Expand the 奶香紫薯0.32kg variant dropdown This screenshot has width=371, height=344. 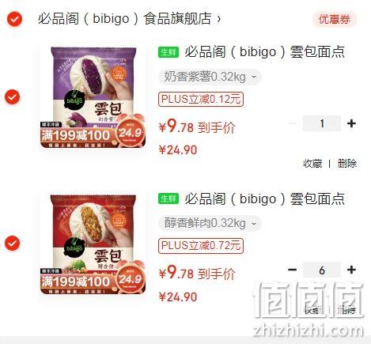pyautogui.click(x=210, y=77)
